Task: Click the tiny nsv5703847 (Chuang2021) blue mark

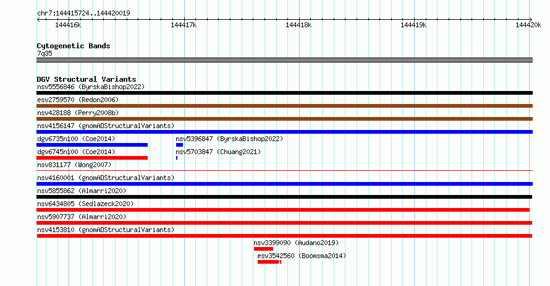Action: [177, 158]
